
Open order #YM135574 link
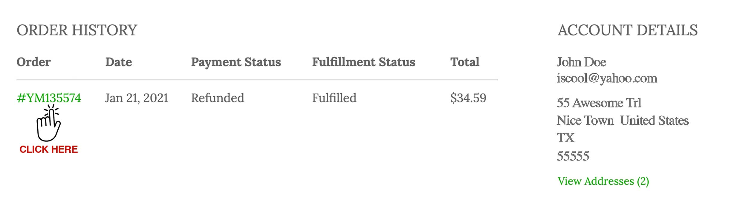(49, 98)
